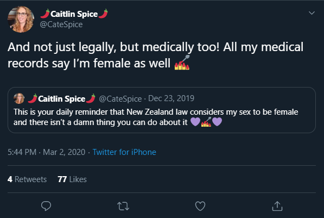The image size is (324, 218).
Task: View the 77 Likes list
Action: (x=72, y=179)
